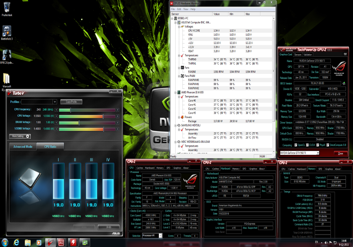The height and width of the screenshot is (247, 353).
Task: Click the ROG logo in GPU-Z
Action: [339, 68]
